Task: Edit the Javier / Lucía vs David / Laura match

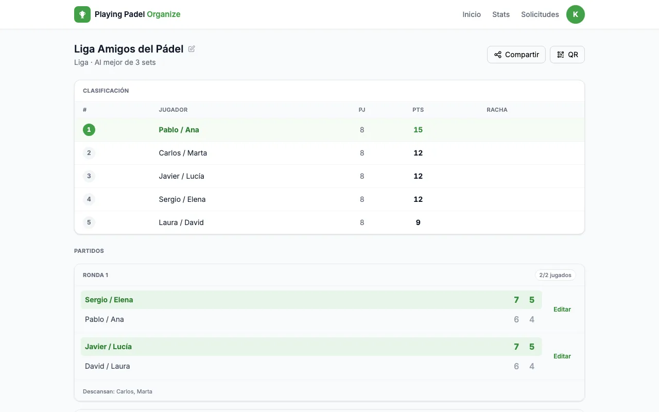Action: [562, 356]
